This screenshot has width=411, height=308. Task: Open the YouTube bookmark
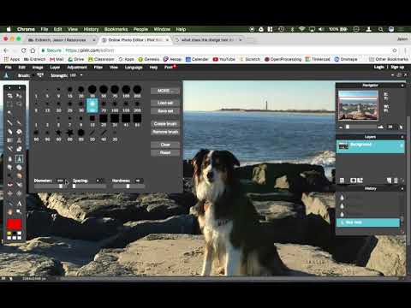pyautogui.click(x=224, y=59)
